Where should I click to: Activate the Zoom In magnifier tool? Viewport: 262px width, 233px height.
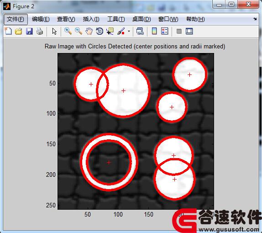coord(68,31)
